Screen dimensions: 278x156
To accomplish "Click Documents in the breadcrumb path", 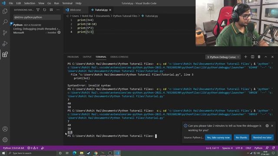I will coord(103,16).
